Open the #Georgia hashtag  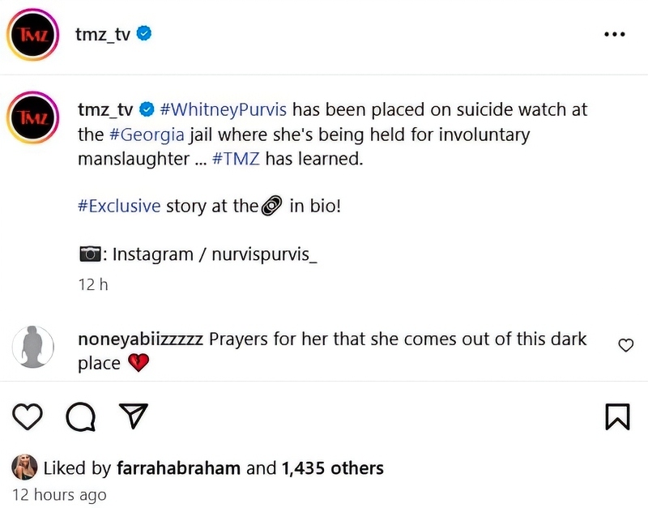pos(147,134)
